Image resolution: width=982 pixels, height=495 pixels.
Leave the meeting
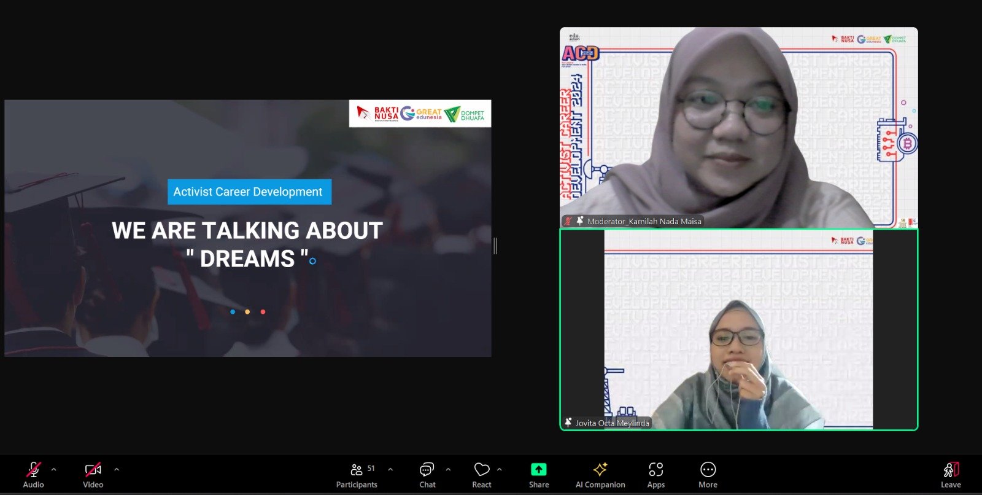[x=950, y=475]
